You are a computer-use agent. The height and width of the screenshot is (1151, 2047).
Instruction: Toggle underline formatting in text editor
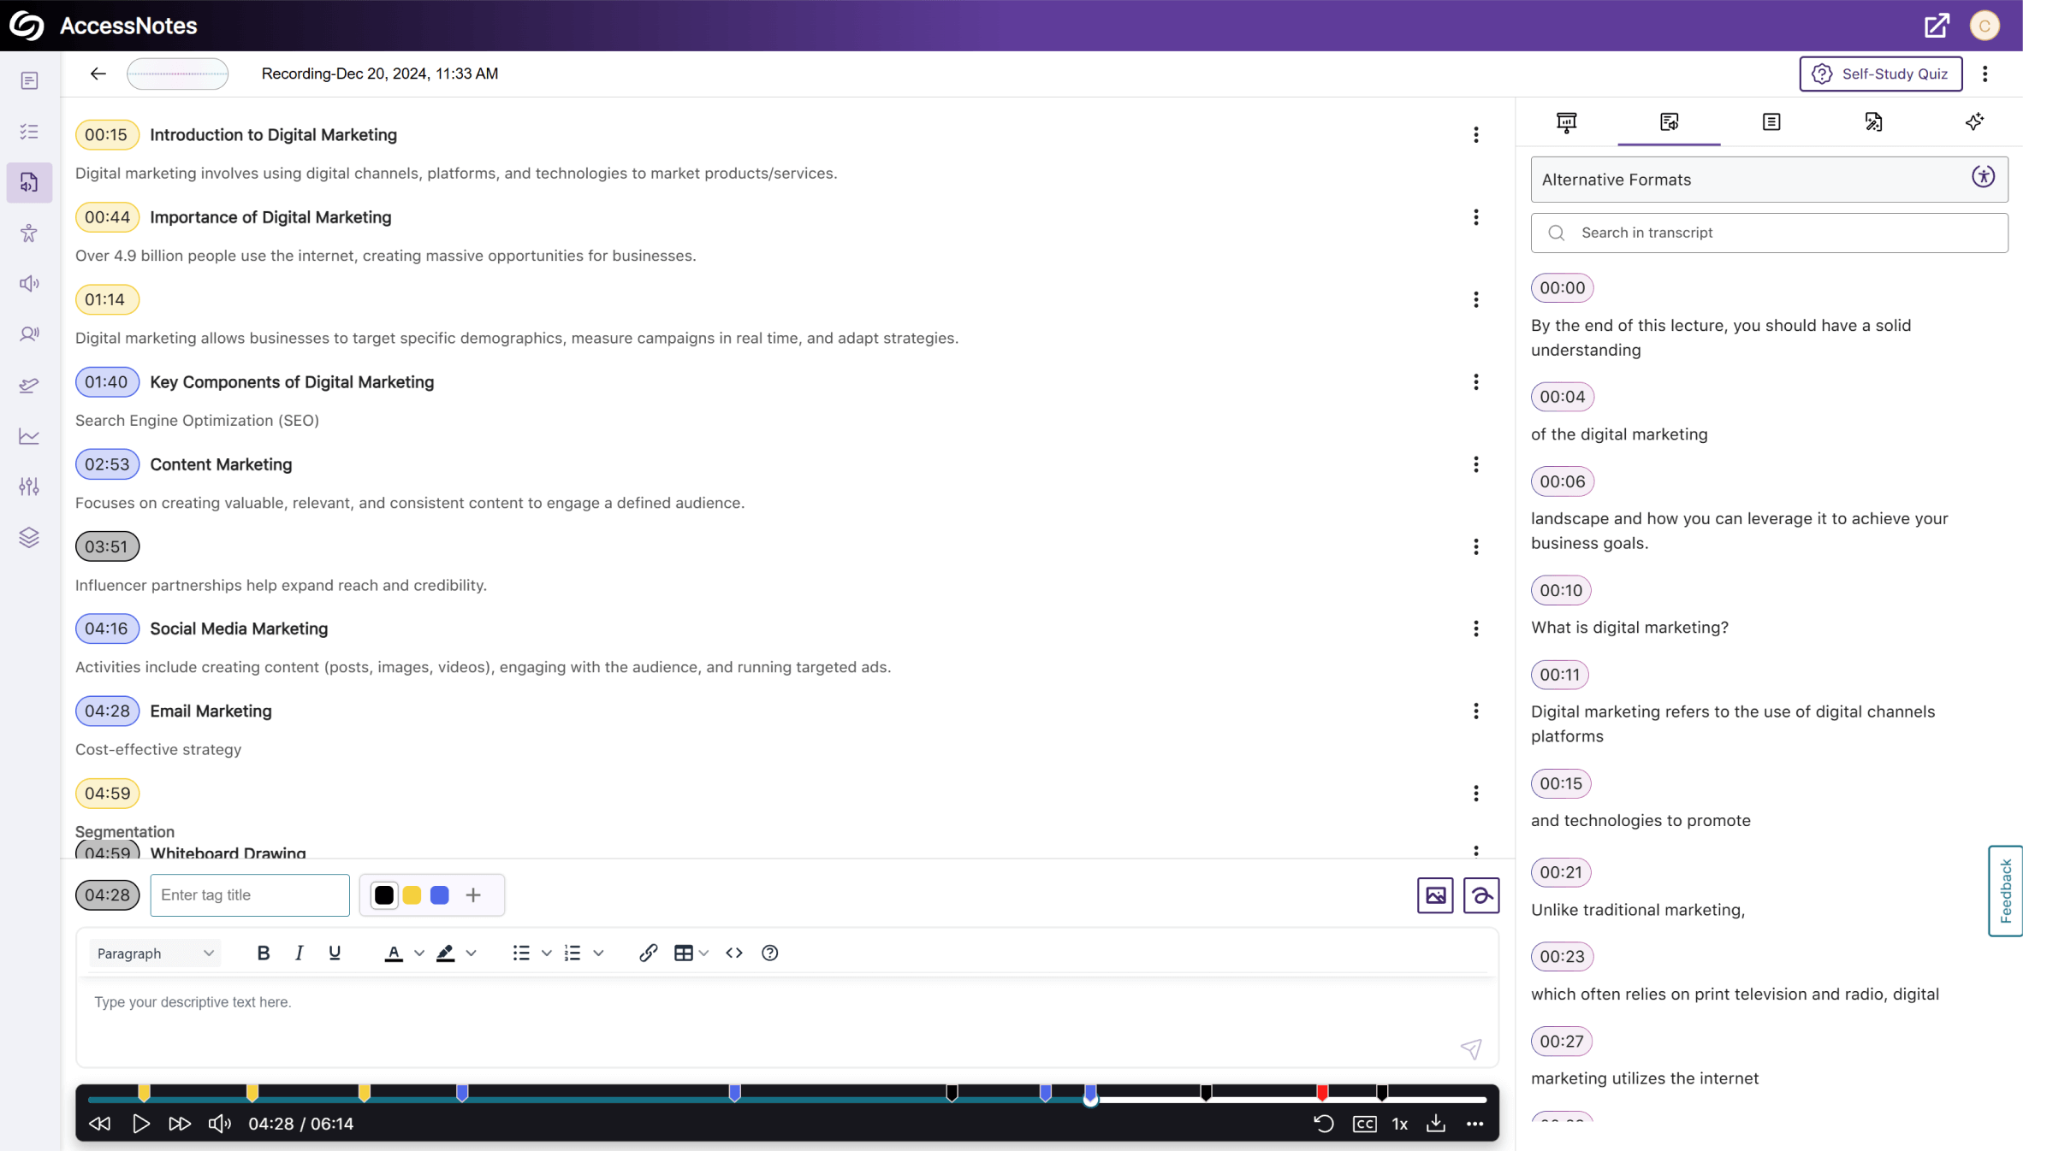(x=333, y=953)
